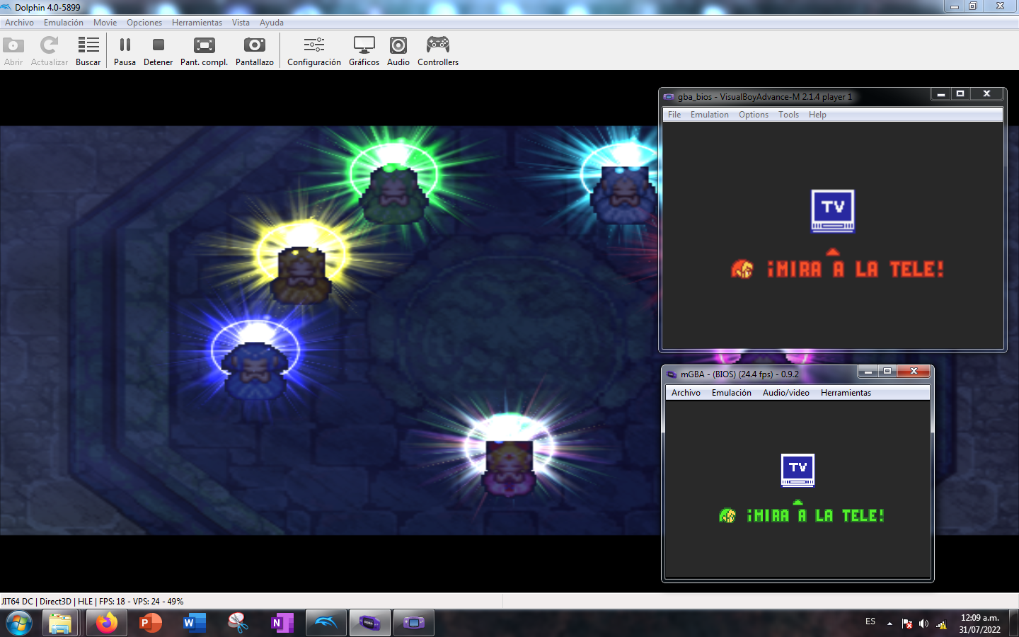Open Dolphin's Vista menu
This screenshot has height=637, width=1019.
click(241, 23)
